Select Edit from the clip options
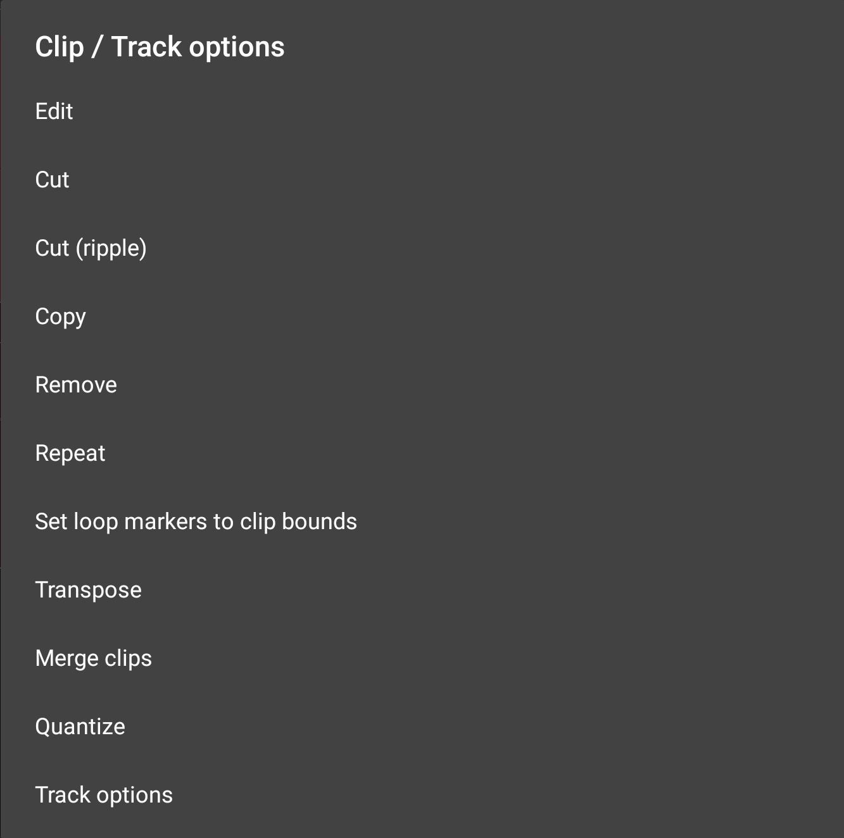This screenshot has height=838, width=844. (54, 111)
